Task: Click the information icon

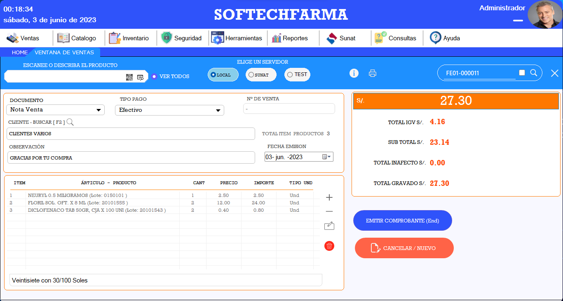Action: click(354, 73)
